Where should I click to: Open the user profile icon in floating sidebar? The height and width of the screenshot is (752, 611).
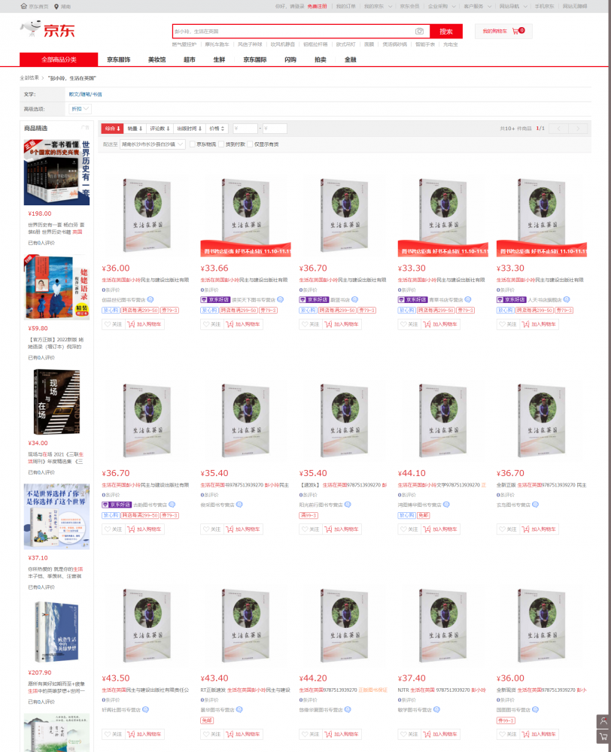[603, 721]
